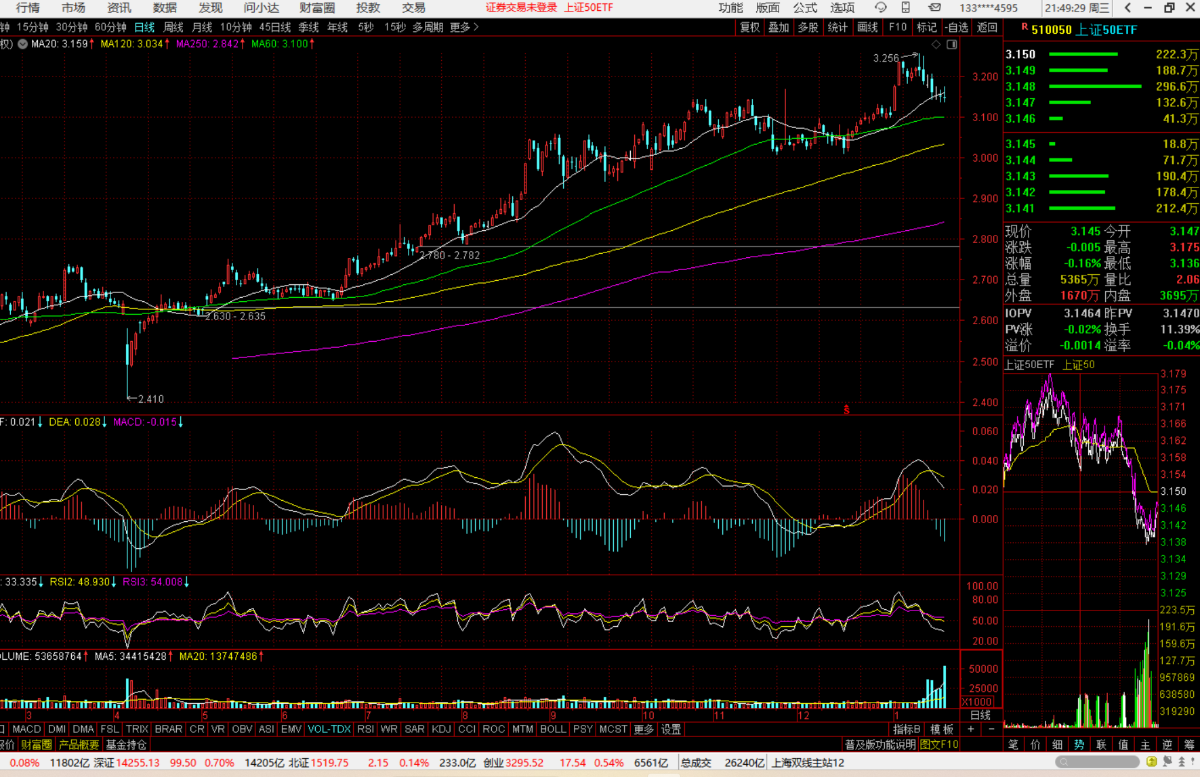Open the mail envelope messages icon
Viewport: 1200px width, 777px height.
[934, 7]
